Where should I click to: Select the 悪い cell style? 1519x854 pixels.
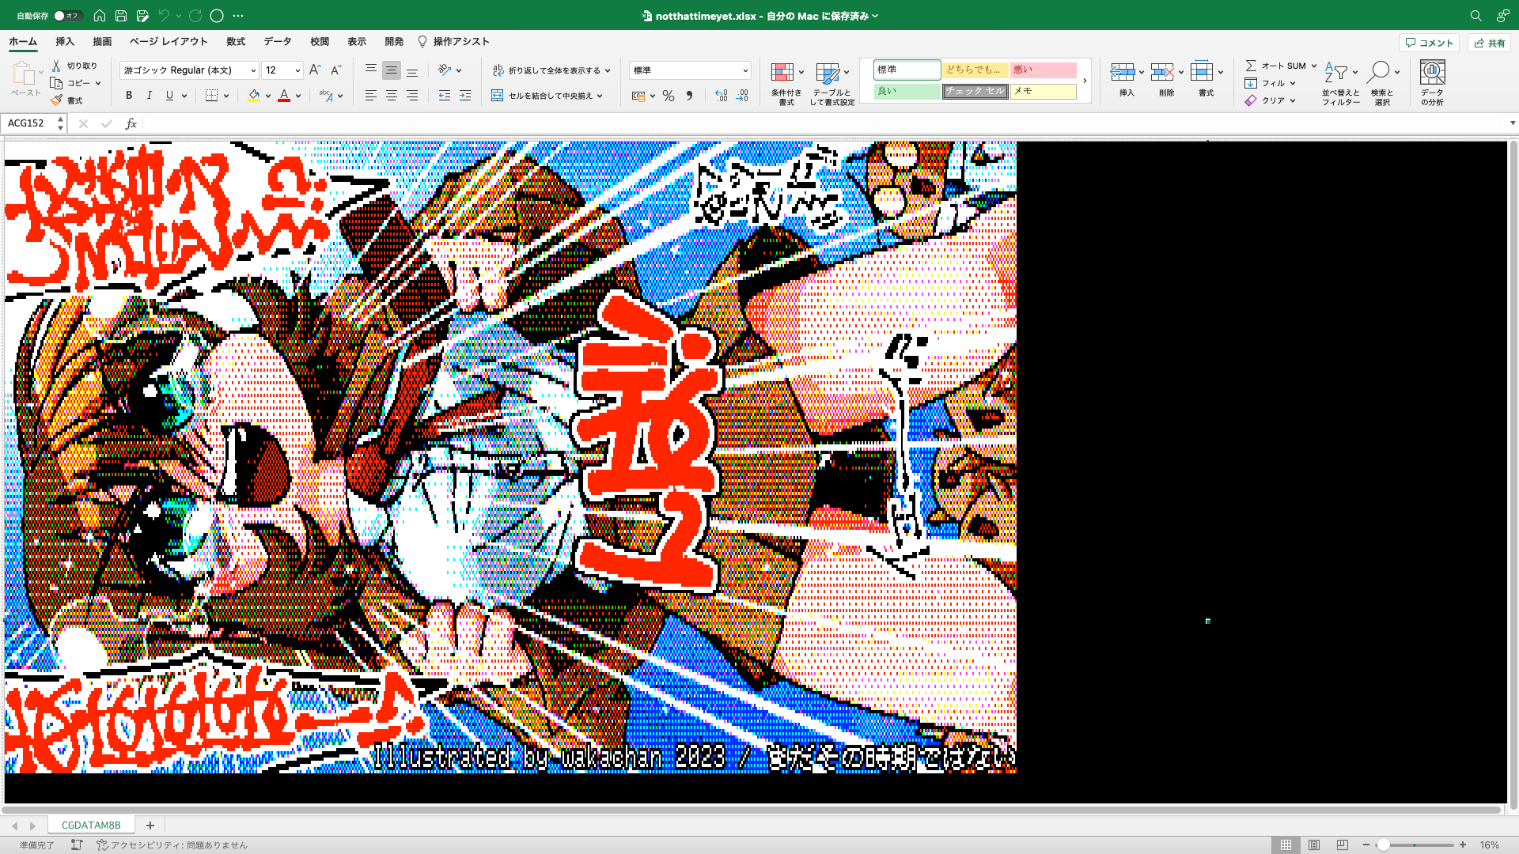(x=1044, y=70)
